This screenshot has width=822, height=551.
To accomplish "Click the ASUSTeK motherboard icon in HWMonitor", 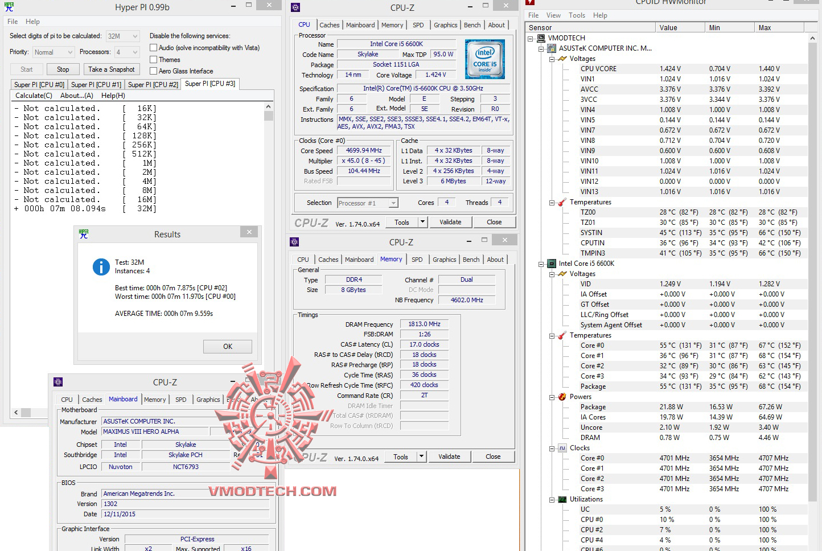I will (x=552, y=48).
